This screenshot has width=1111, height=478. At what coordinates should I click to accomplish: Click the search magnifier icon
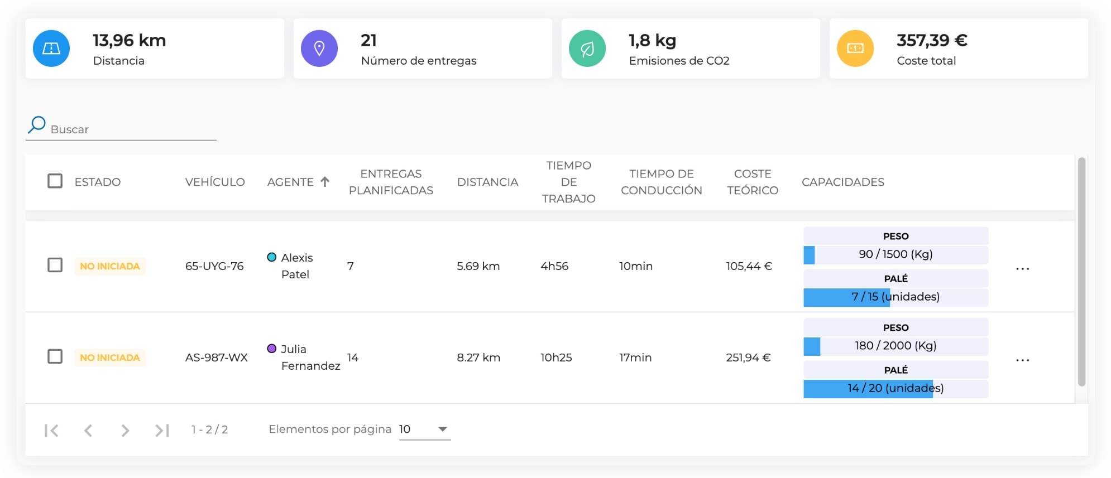click(37, 125)
